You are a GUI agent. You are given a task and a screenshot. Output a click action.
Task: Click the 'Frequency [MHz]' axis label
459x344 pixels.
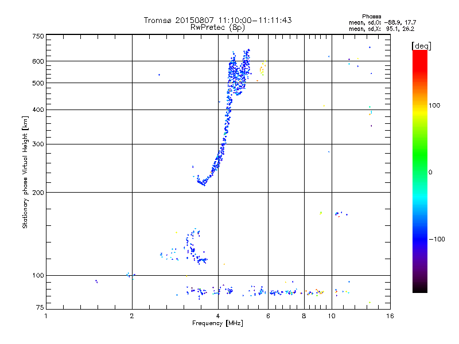[x=217, y=323]
